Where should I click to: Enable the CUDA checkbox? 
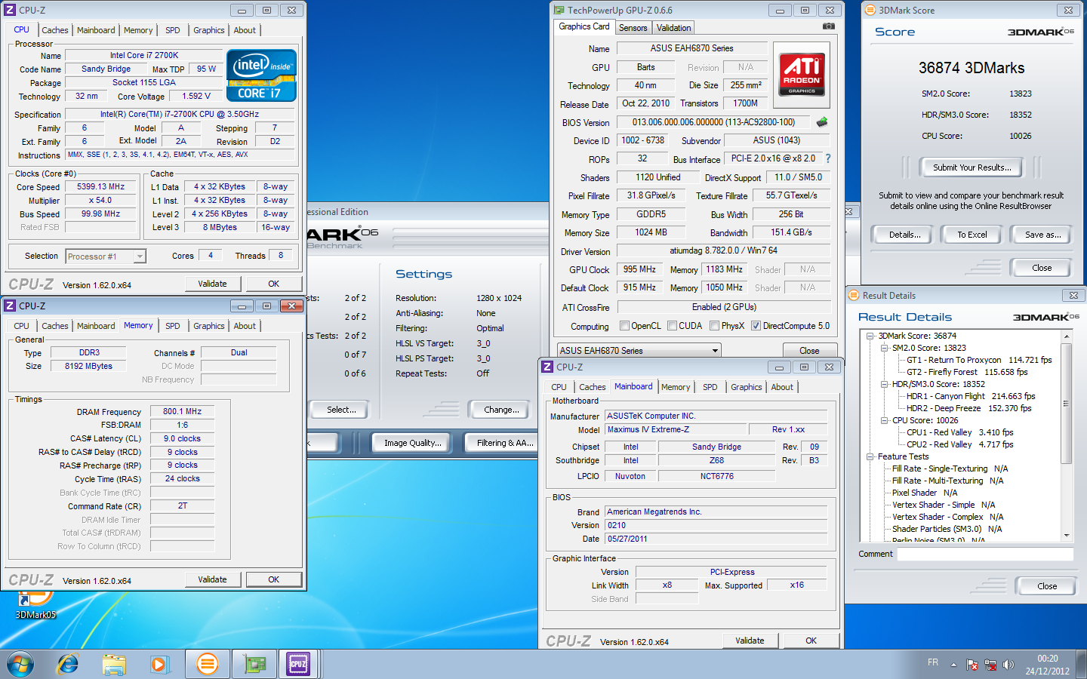(672, 326)
